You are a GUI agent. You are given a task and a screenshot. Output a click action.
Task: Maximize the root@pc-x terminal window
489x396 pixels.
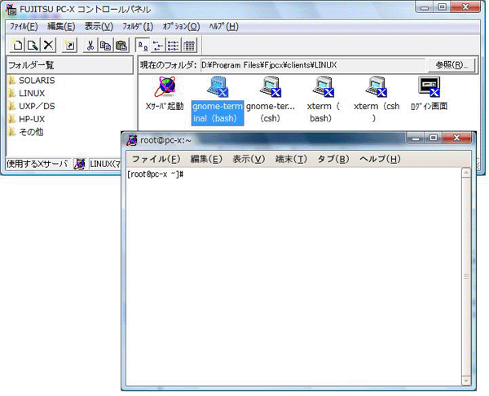point(434,138)
